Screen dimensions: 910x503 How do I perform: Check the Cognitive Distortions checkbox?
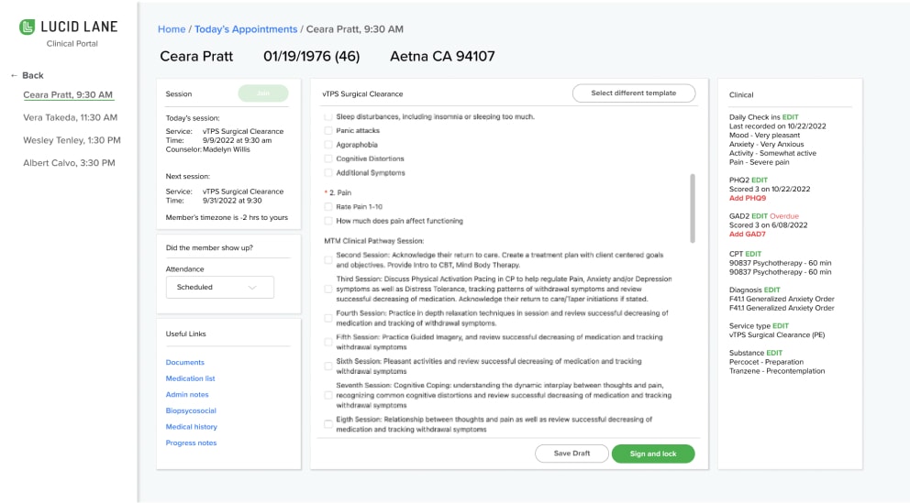click(x=328, y=159)
